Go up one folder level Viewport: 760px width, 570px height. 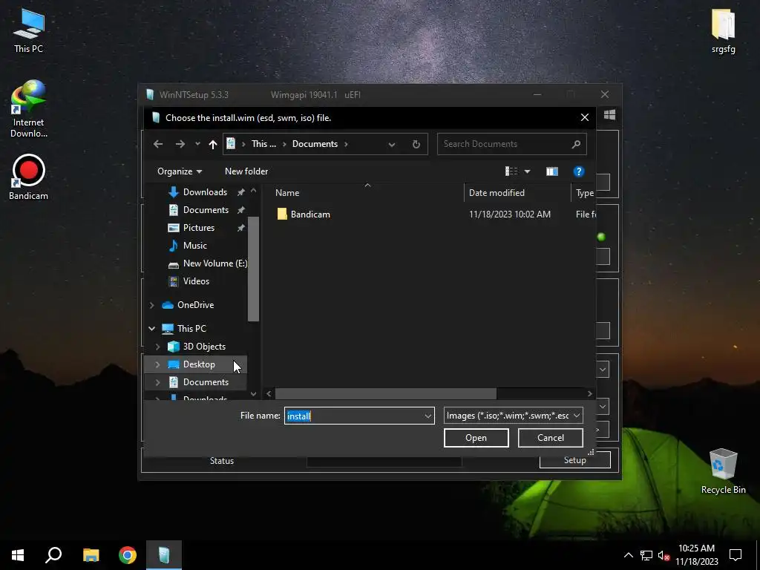212,144
